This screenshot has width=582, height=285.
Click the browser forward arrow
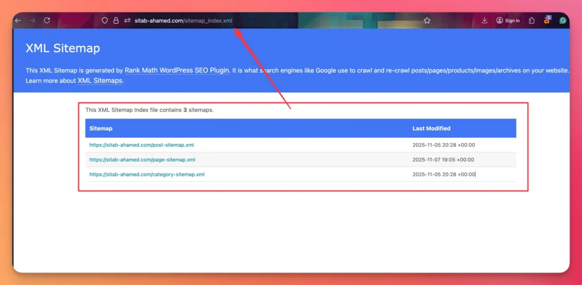coord(32,20)
